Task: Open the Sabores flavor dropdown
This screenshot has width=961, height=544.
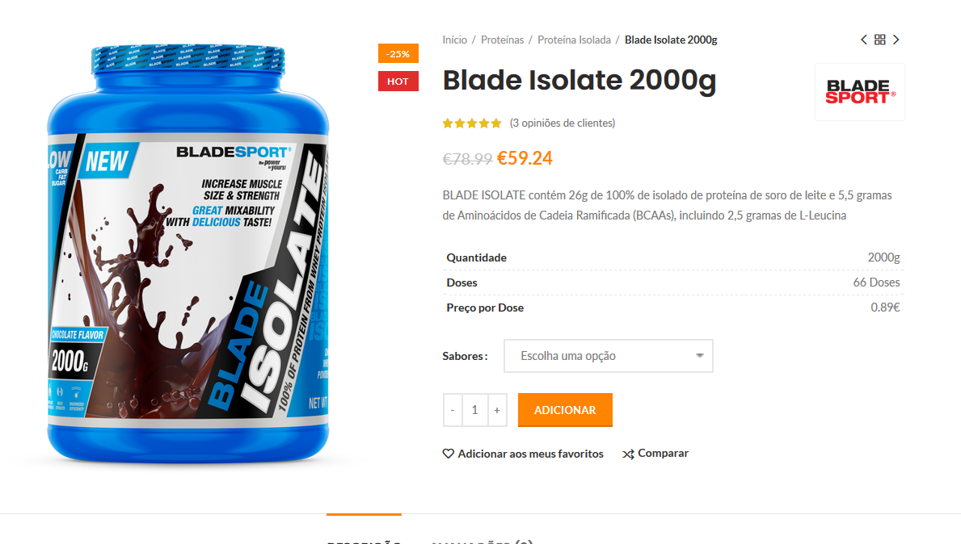Action: tap(609, 356)
